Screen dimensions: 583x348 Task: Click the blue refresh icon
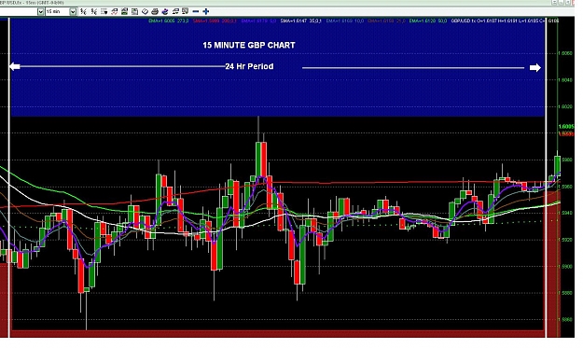tap(165, 11)
